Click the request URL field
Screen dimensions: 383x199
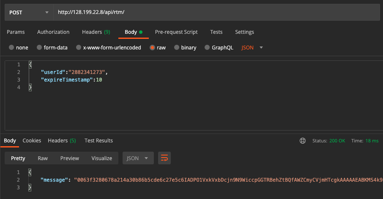216,12
